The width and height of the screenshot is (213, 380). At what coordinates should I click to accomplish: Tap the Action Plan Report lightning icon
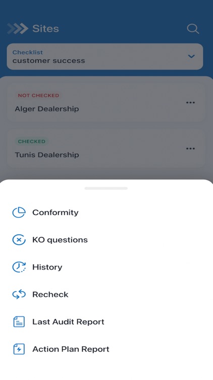pos(19,349)
